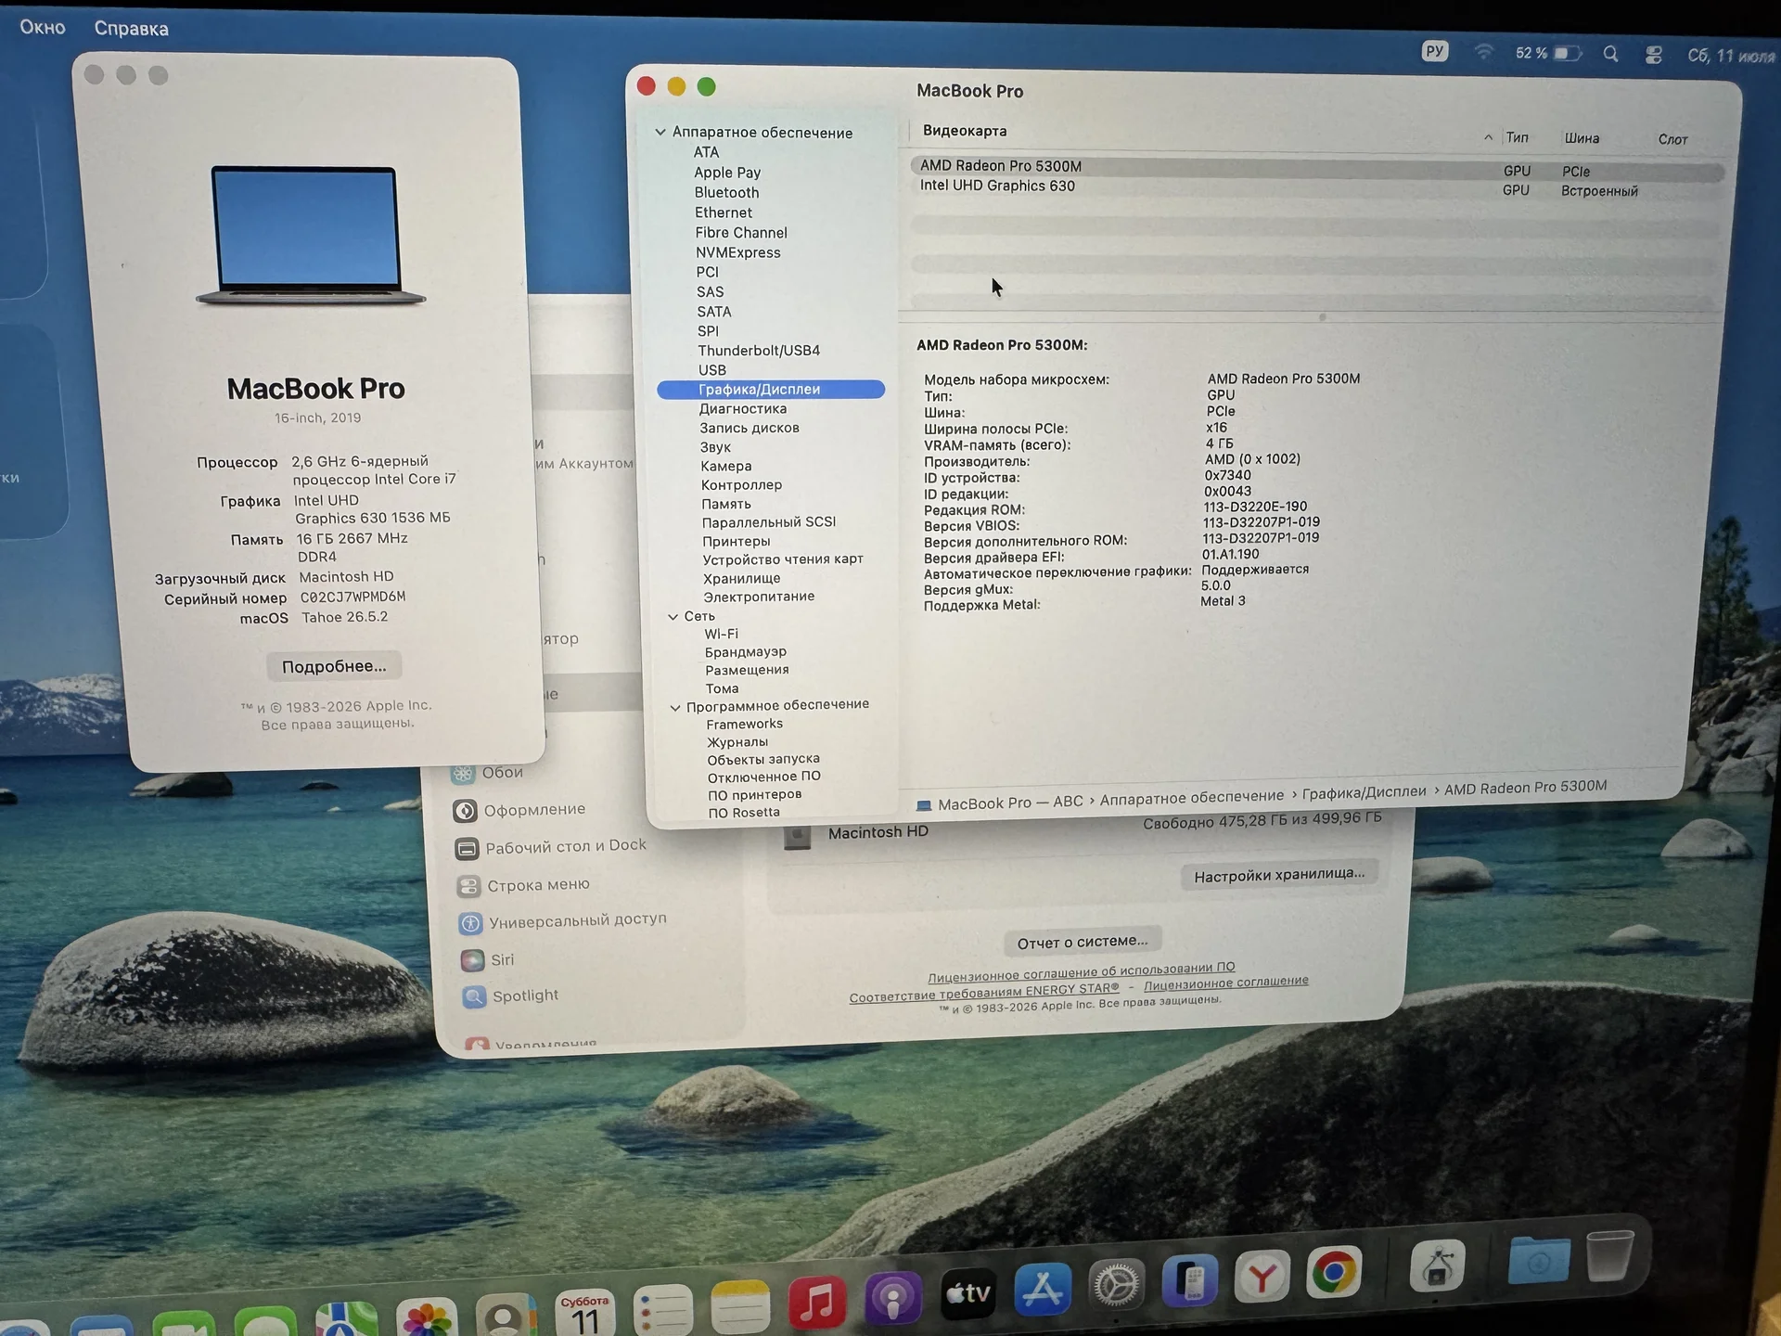Click the Тип column header
The height and width of the screenshot is (1336, 1781).
pyautogui.click(x=1517, y=137)
